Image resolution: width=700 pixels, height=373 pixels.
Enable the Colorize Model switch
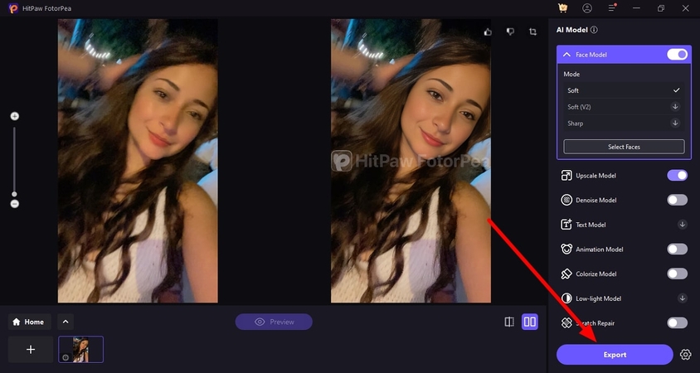coord(678,274)
